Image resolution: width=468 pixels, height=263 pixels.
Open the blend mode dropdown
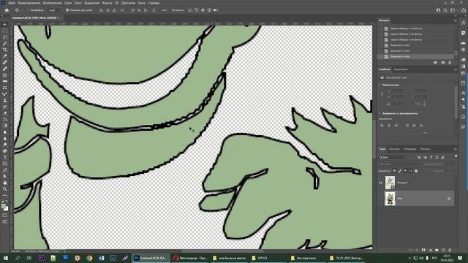(400, 164)
